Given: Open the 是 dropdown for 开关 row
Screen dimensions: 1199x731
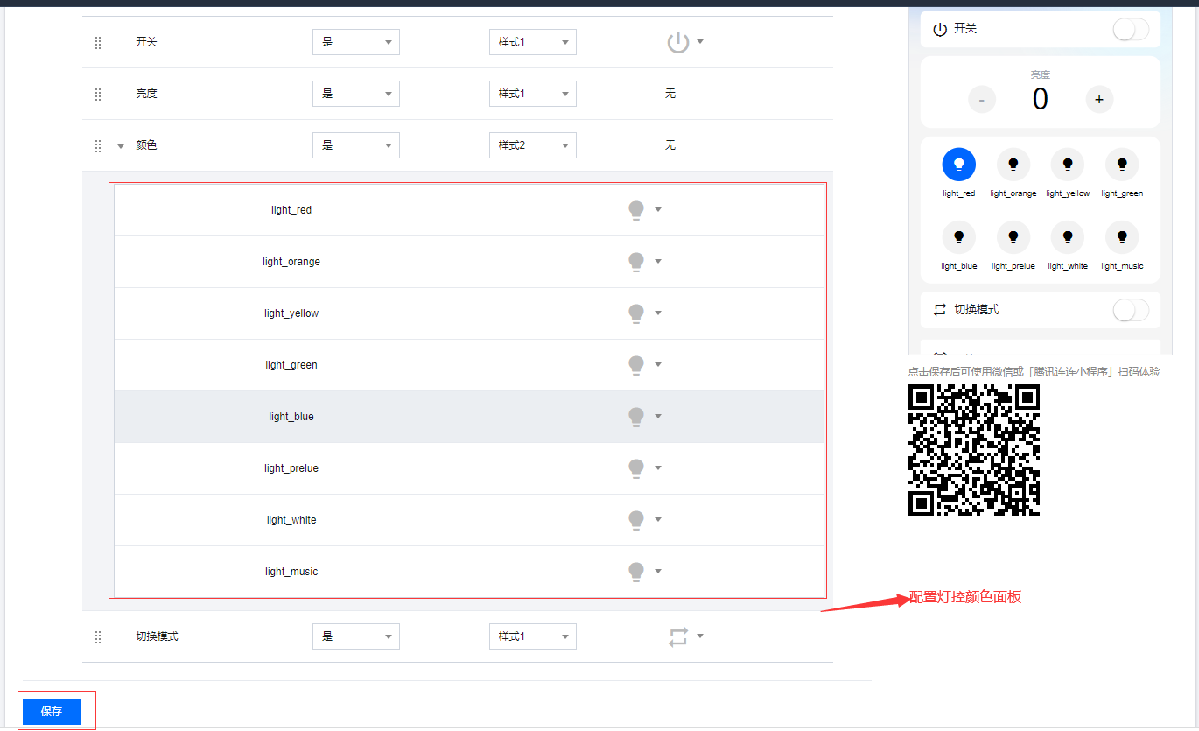Looking at the screenshot, I should coord(355,42).
